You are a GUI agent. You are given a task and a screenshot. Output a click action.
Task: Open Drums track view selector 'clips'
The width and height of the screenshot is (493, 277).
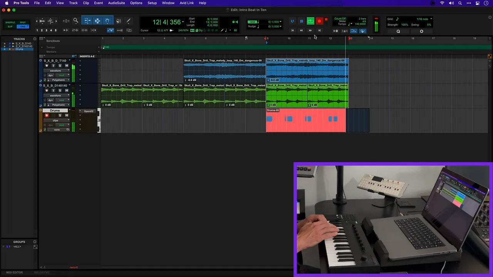click(55, 120)
